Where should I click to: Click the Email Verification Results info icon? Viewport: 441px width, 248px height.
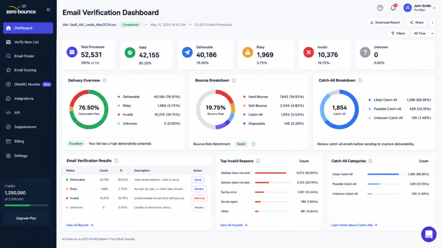(116, 160)
